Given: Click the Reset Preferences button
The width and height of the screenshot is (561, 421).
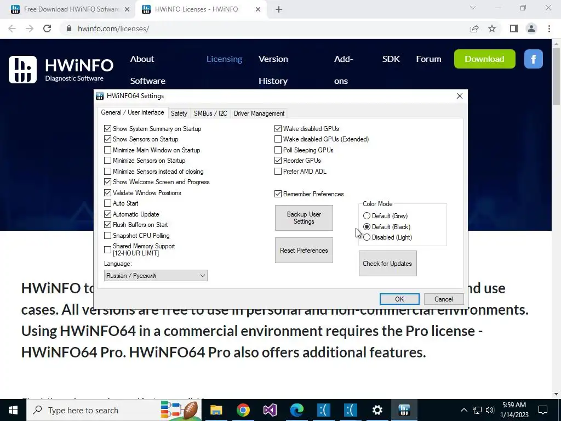Looking at the screenshot, I should (304, 250).
